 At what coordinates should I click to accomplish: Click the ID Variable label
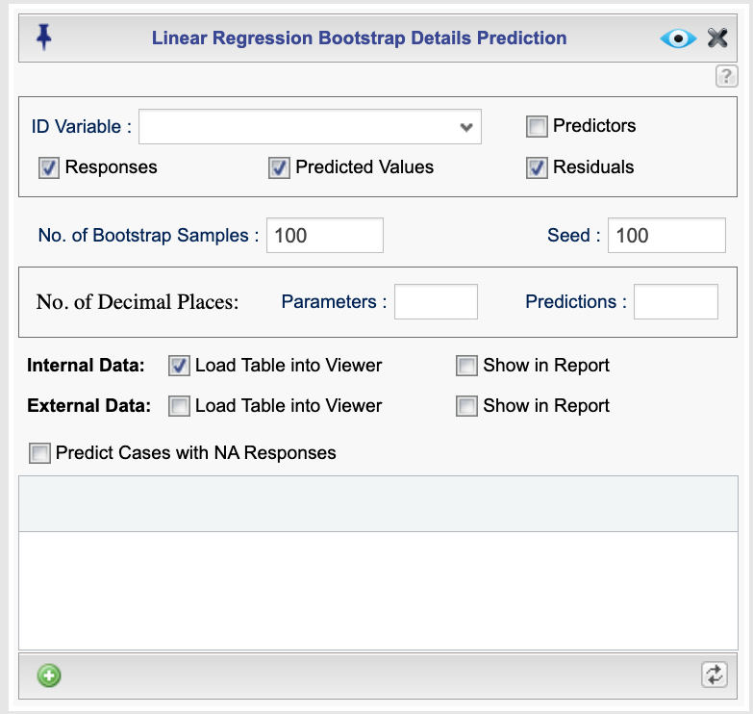click(x=81, y=127)
